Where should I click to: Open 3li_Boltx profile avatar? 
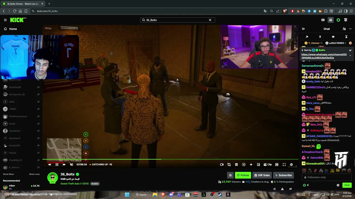tap(52, 178)
